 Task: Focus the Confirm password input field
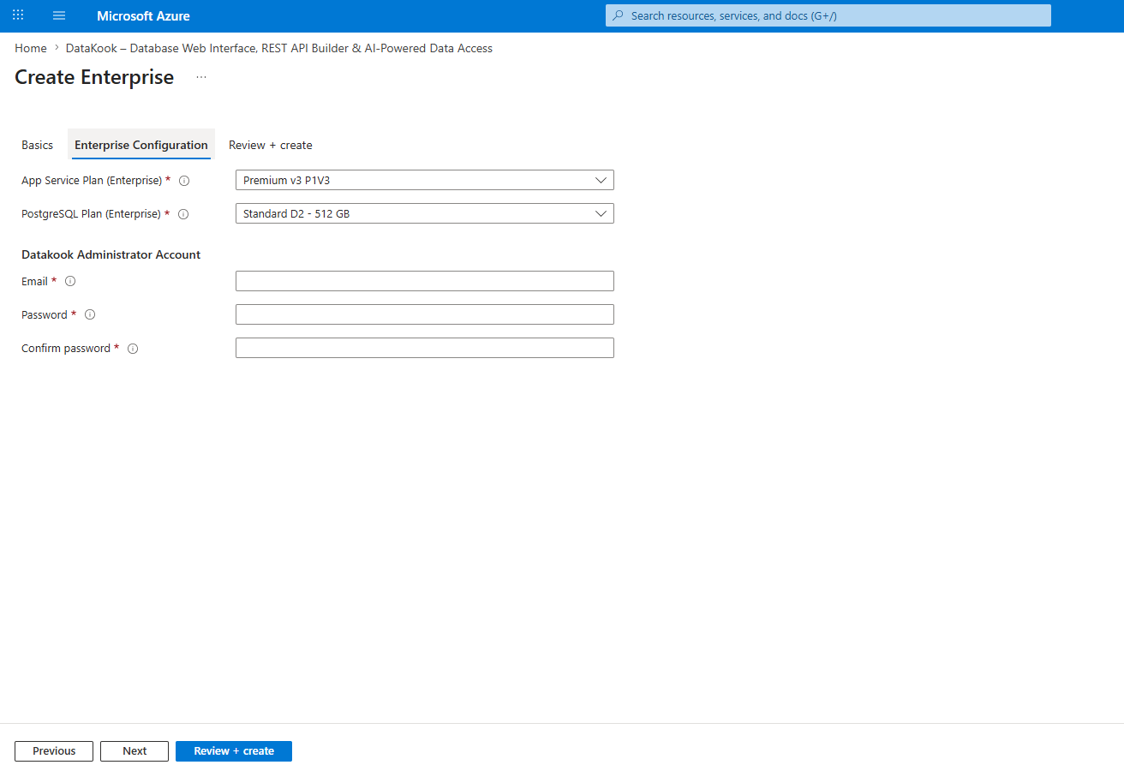425,348
